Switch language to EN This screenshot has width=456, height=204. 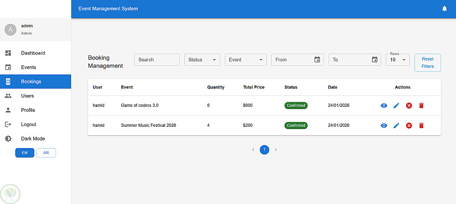[x=25, y=153]
